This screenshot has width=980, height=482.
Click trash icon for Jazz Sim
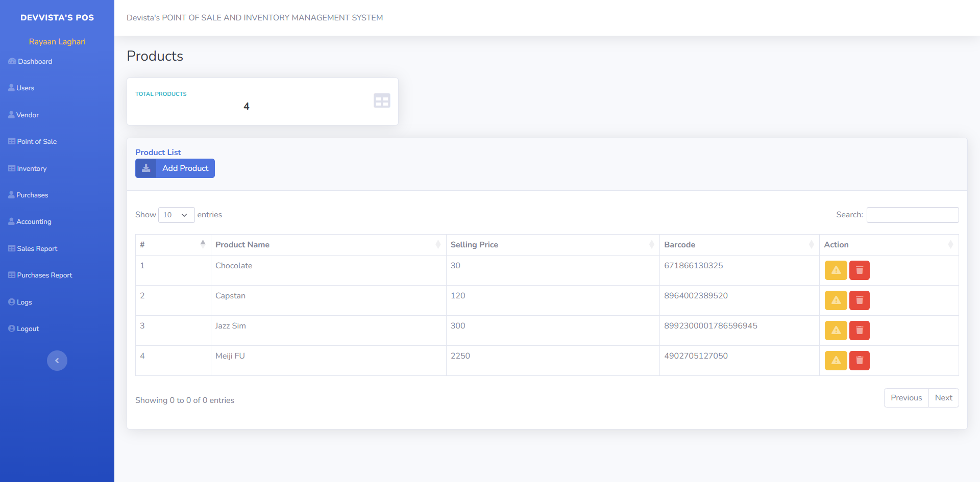point(860,331)
